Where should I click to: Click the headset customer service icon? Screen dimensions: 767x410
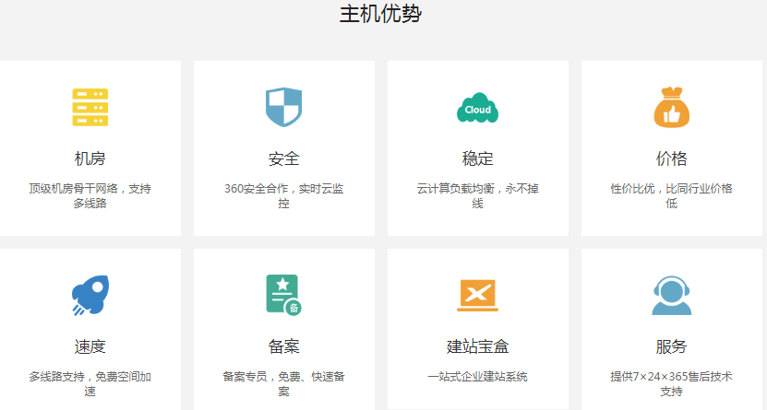pos(672,296)
